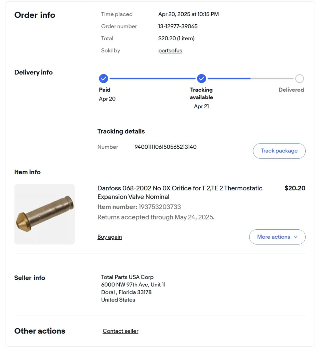Screen dimensions: 318x350
Task: Click the Track package button
Action: tap(279, 151)
